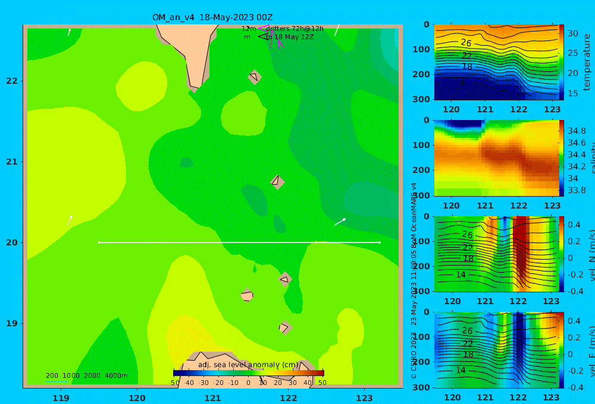Click the 26 contour label in temperature panel

point(466,43)
